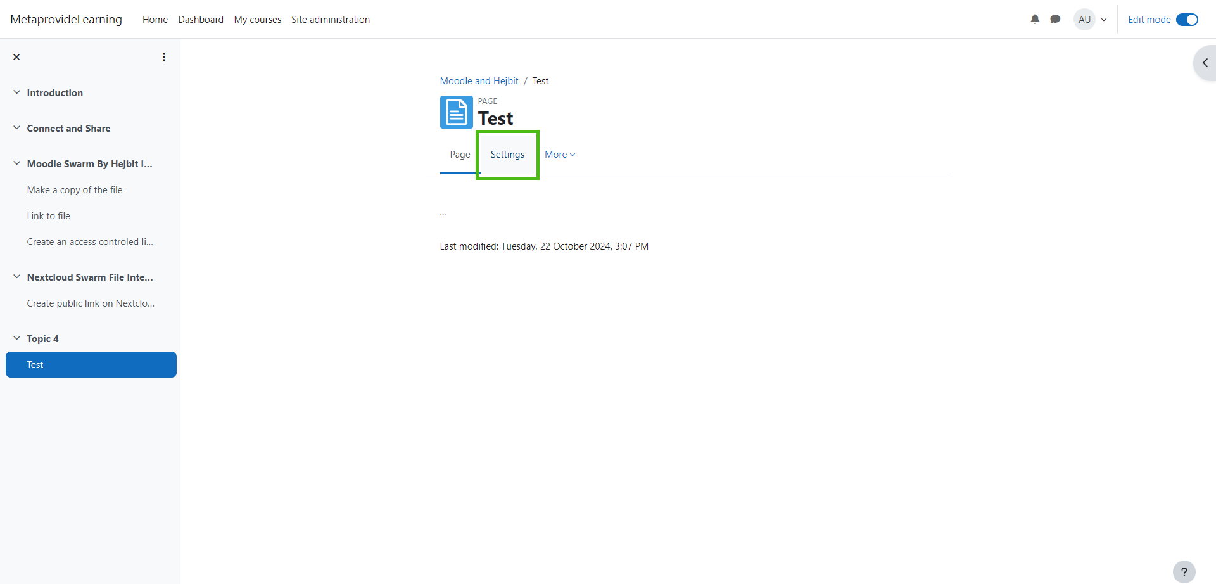Close the course index sidebar
Image resolution: width=1216 pixels, height=584 pixels.
pos(17,57)
